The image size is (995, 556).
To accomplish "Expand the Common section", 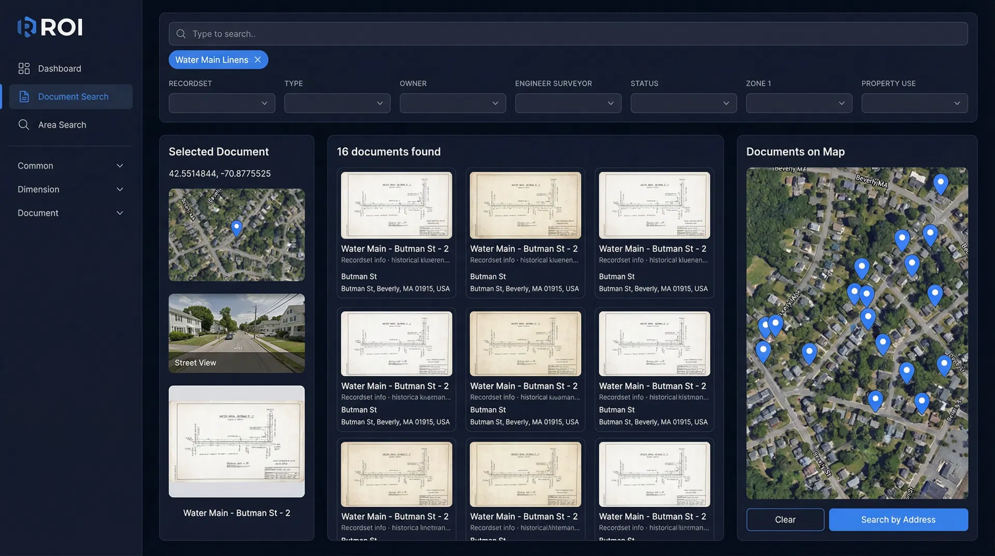I will pos(70,165).
